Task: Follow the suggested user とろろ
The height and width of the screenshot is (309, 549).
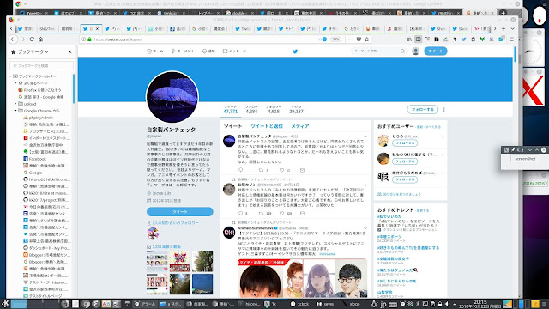Action: pyautogui.click(x=405, y=143)
